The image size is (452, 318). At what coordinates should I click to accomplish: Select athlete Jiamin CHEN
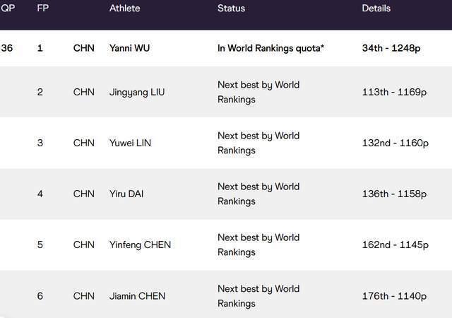(137, 296)
